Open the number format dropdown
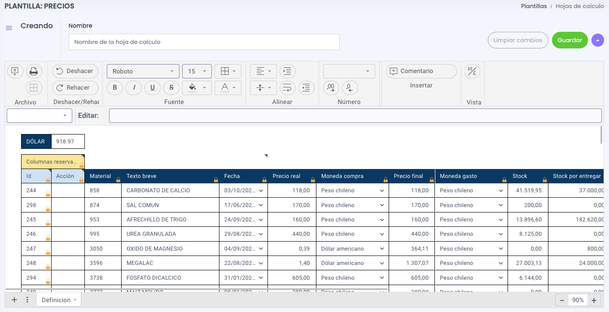Viewport: 609px width, 312px height. point(349,71)
